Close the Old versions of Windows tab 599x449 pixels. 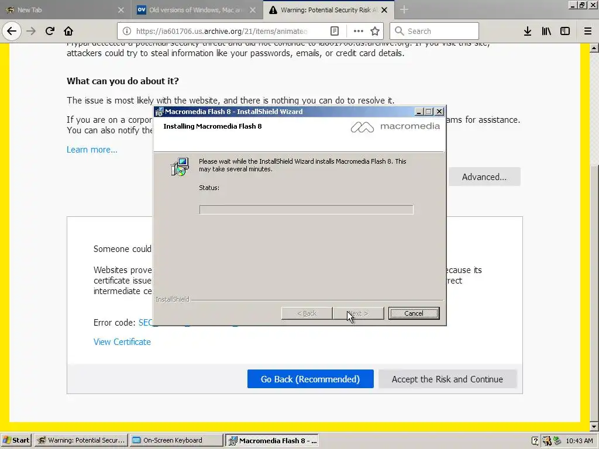coord(253,10)
